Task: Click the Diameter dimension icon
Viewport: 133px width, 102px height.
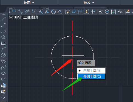Action: 53,12
